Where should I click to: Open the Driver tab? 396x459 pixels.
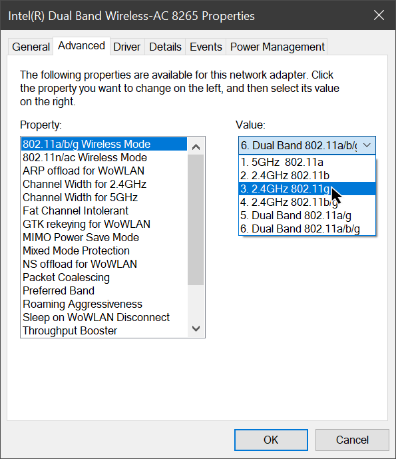point(127,47)
